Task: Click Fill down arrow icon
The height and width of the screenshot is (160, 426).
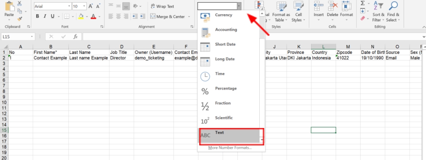Action: pyautogui.click(x=362, y=11)
